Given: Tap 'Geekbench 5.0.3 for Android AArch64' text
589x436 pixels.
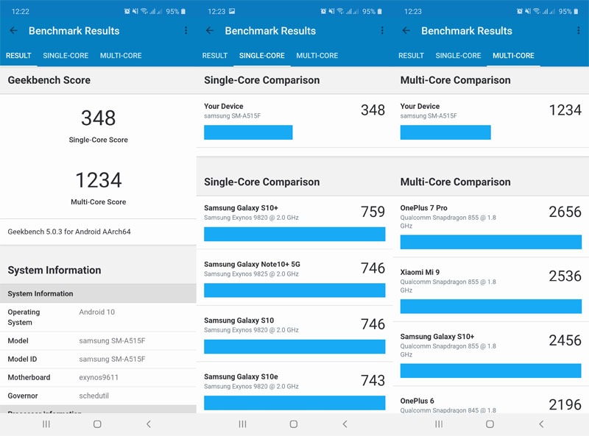Looking at the screenshot, I should pos(69,232).
